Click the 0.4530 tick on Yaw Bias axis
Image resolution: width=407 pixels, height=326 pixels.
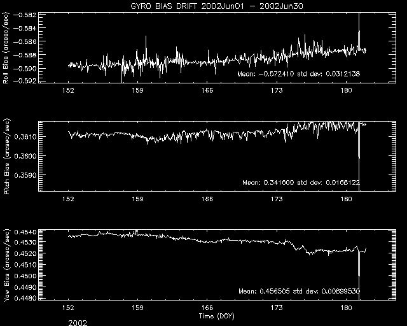(x=25, y=243)
